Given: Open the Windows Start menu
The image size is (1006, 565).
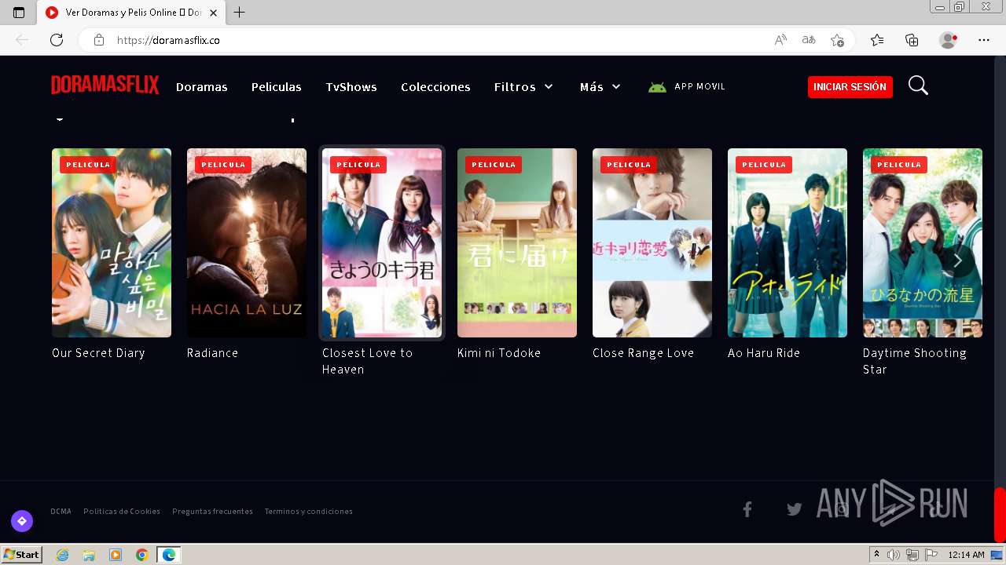Looking at the screenshot, I should click(21, 555).
